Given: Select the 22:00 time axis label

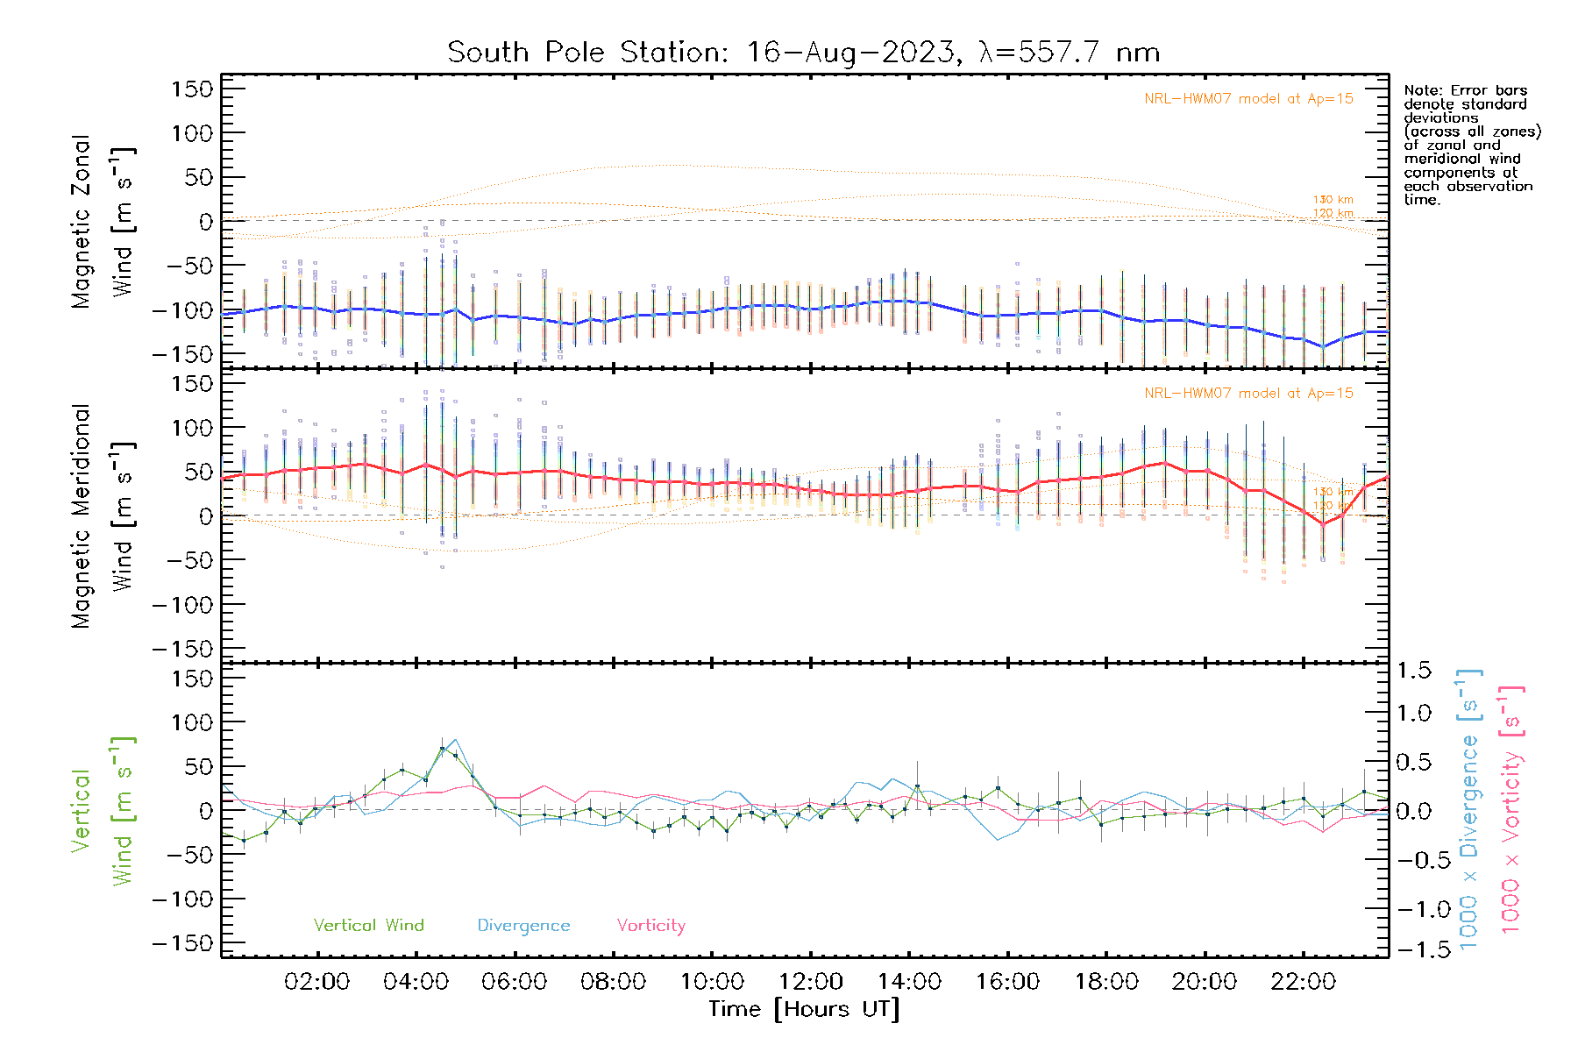Looking at the screenshot, I should [1303, 982].
